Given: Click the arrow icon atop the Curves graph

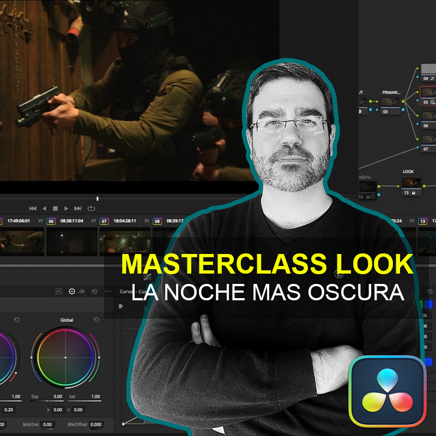Looking at the screenshot, I should click(120, 306).
